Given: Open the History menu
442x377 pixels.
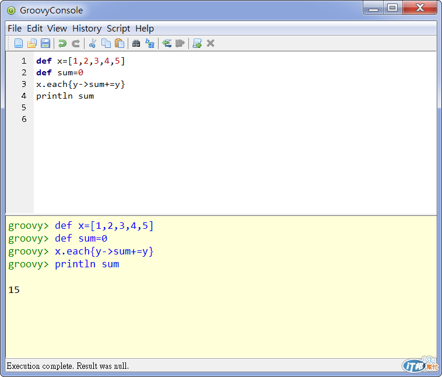Looking at the screenshot, I should [x=87, y=29].
